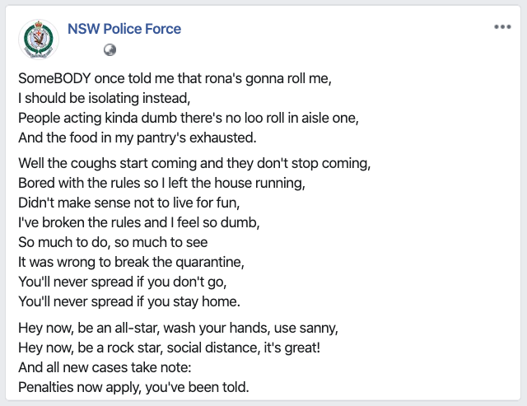The width and height of the screenshot is (527, 406).
Task: Open the NSW Police Force page link
Action: pyautogui.click(x=124, y=29)
